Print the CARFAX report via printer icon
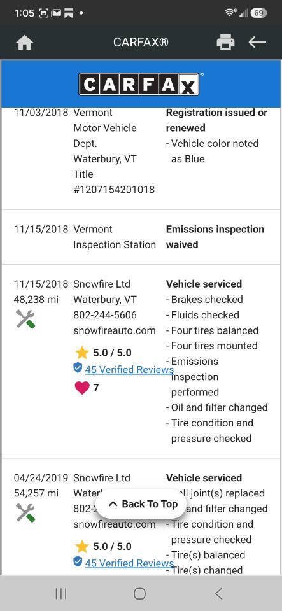Viewport: 282px width, 611px height. [225, 42]
